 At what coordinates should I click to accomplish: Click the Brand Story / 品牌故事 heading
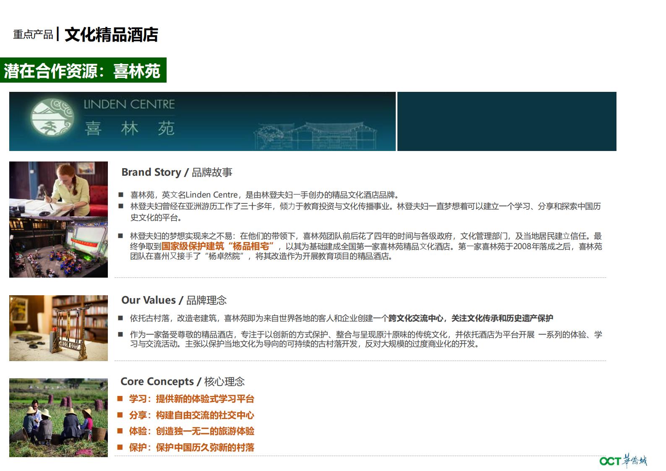tap(177, 172)
